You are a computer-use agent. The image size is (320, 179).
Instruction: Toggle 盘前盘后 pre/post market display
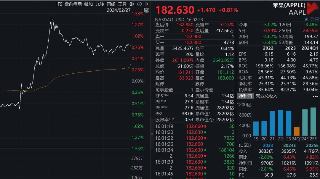pos(72,4)
